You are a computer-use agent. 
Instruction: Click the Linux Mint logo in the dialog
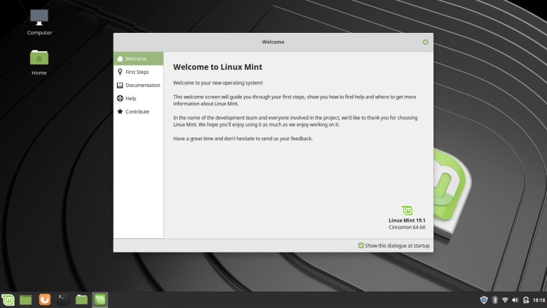point(407,210)
